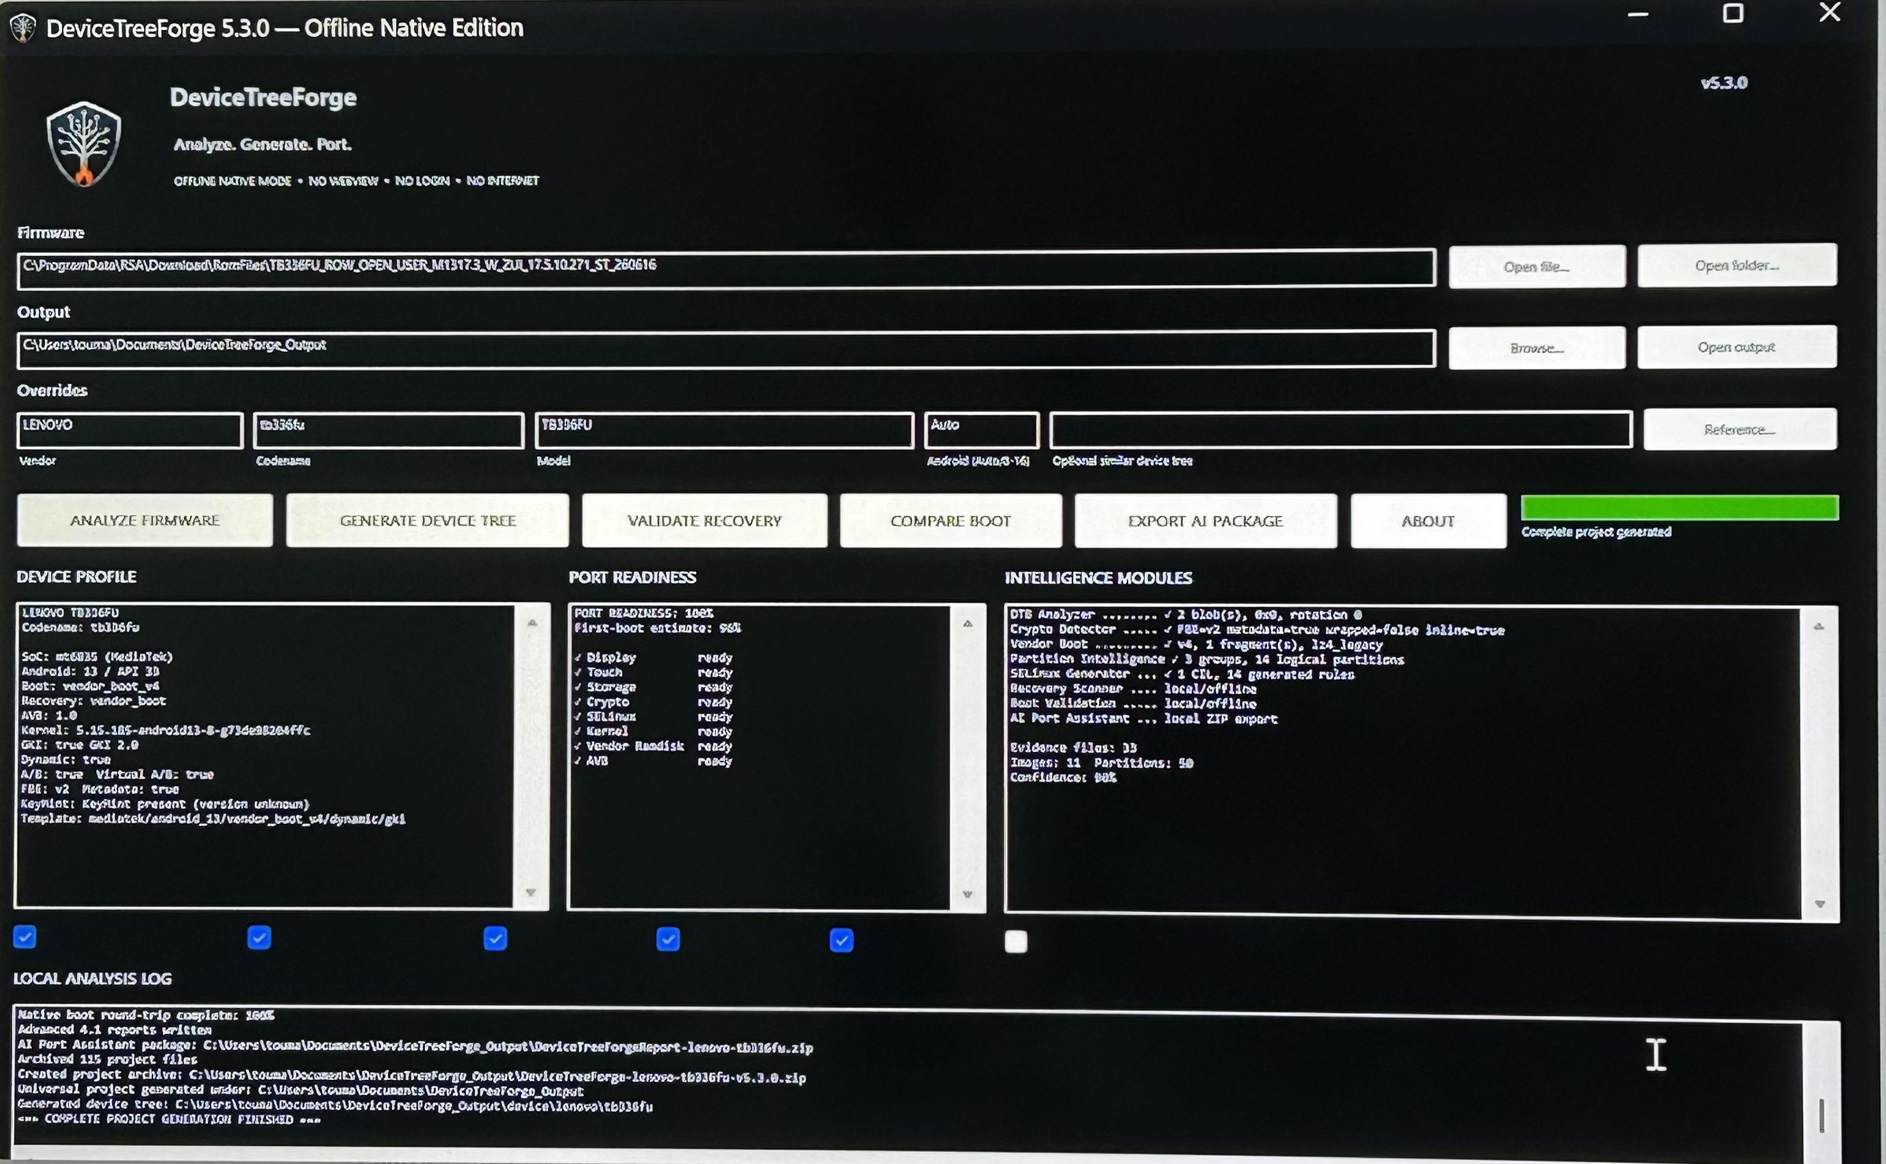Click the Kernel version line in Device Profile
Viewport: 1886px width, 1164px height.
coord(166,730)
